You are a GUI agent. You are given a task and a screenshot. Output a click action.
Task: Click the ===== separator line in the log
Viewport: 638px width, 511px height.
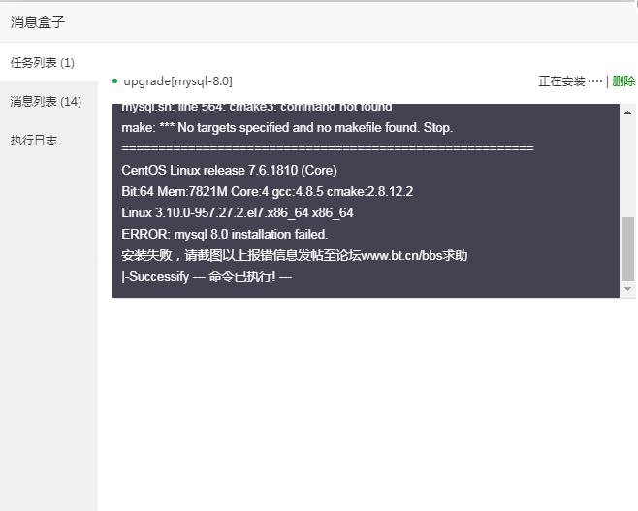tap(328, 148)
